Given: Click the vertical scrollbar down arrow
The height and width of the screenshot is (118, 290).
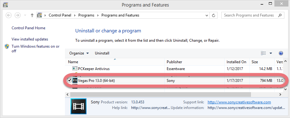Looking at the screenshot, I should [x=285, y=89].
